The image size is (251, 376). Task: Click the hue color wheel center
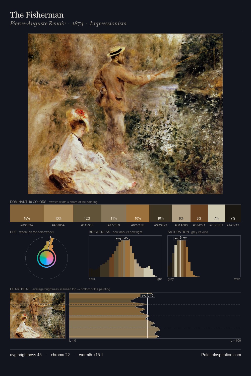pyautogui.click(x=46, y=258)
